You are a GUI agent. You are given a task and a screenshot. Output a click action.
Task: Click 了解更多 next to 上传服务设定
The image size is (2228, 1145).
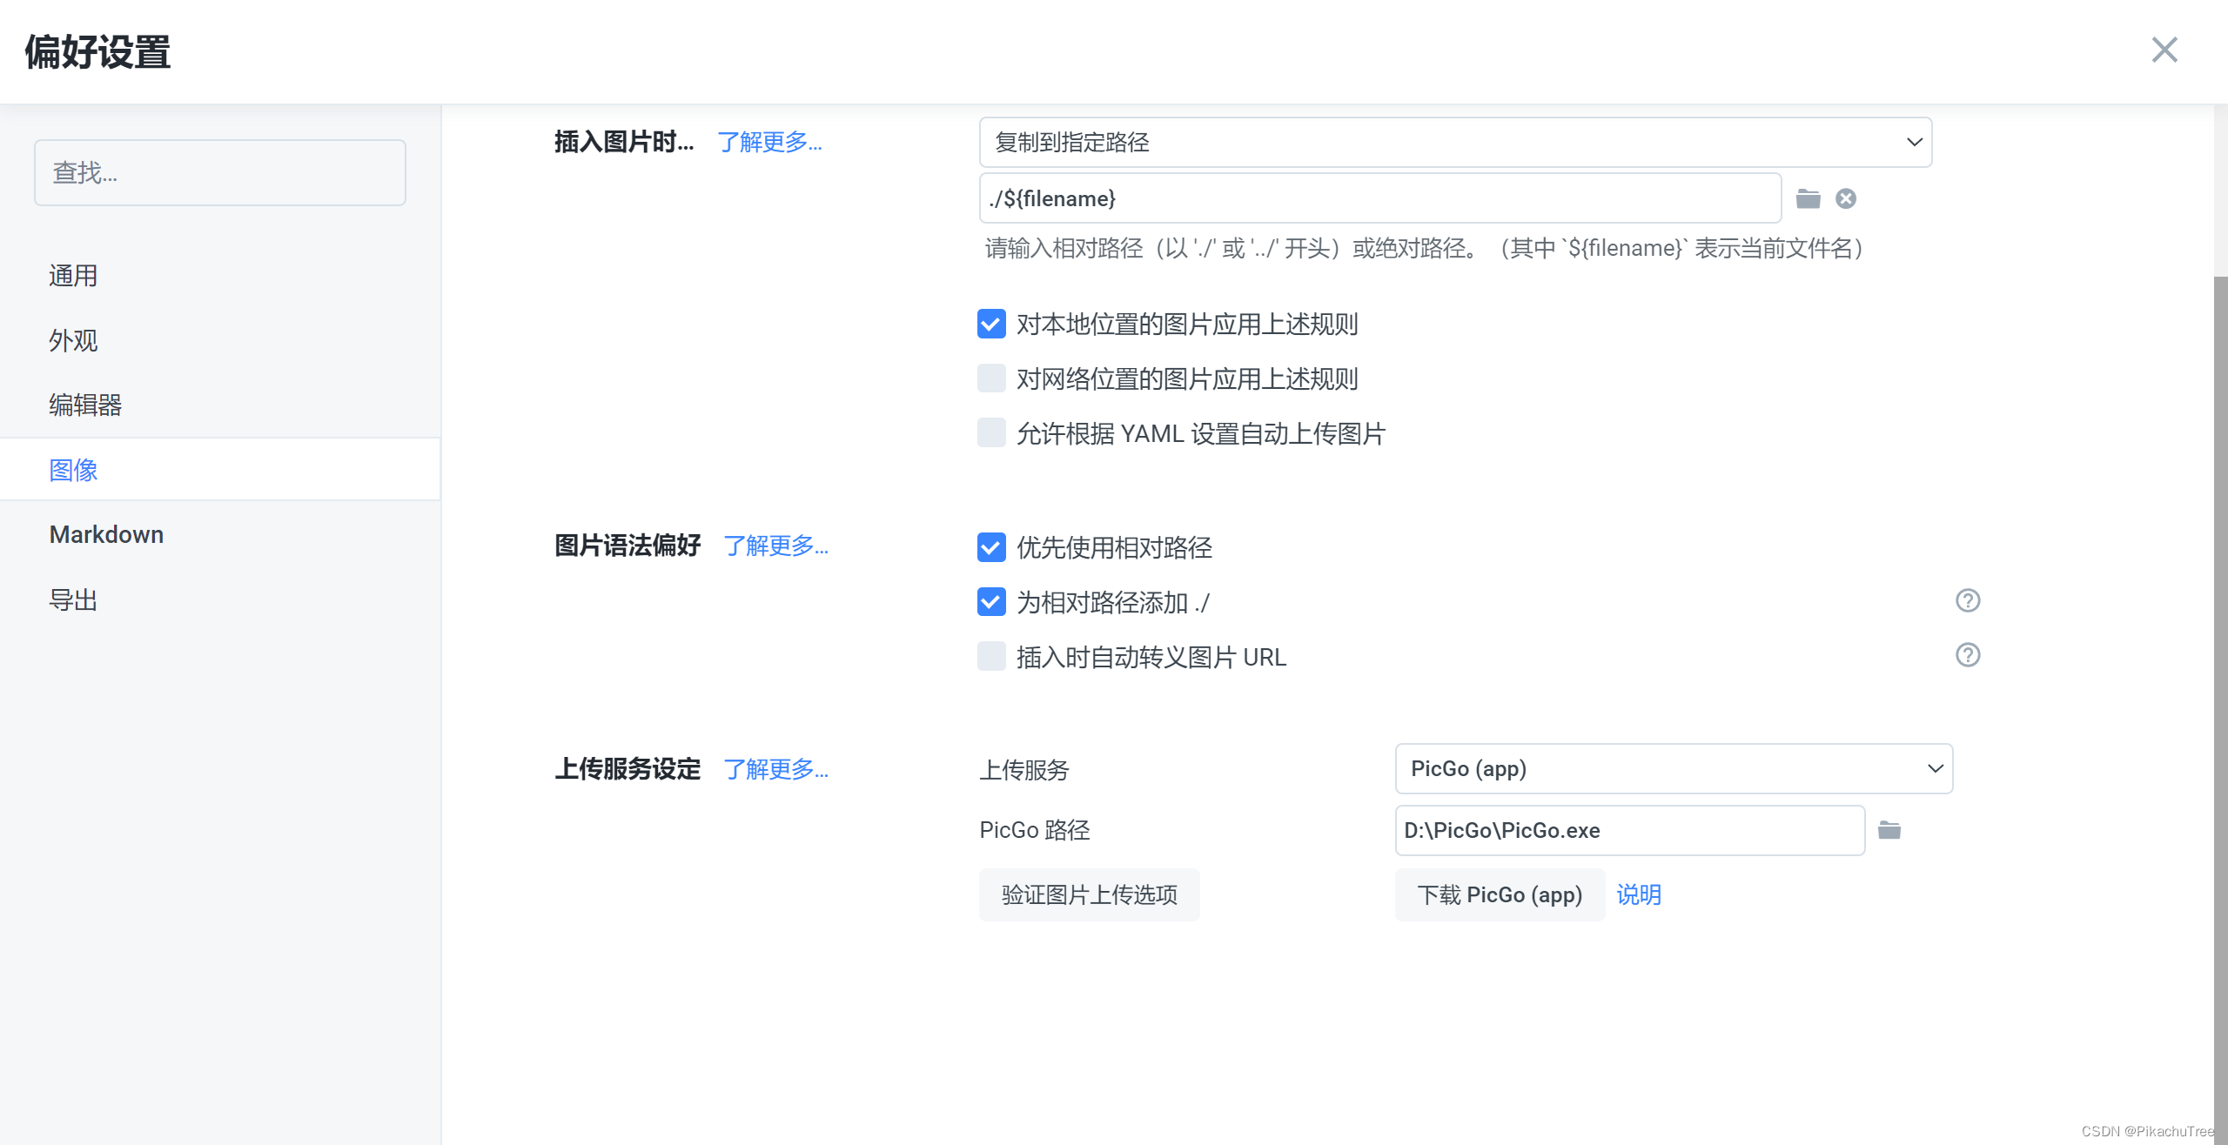[775, 769]
